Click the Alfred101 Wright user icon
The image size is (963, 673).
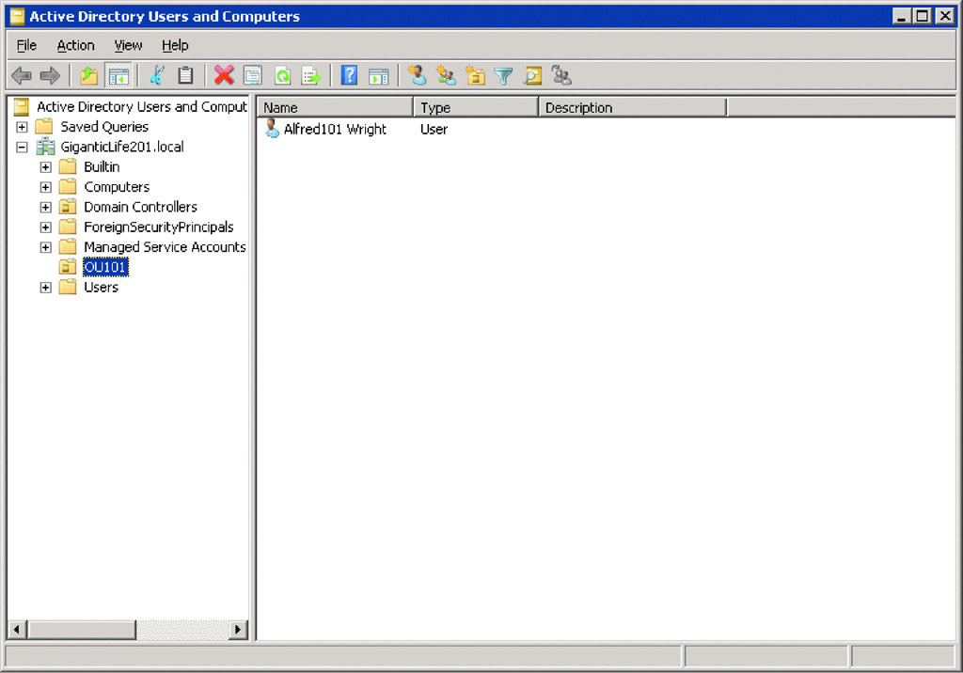click(272, 129)
